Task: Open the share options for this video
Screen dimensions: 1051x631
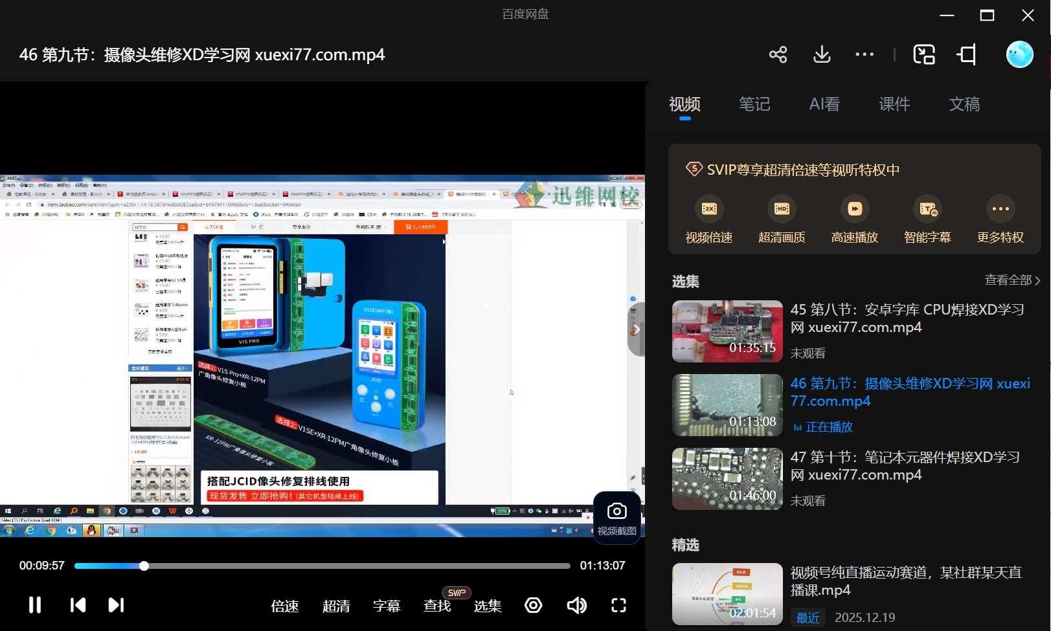Action: 778,54
